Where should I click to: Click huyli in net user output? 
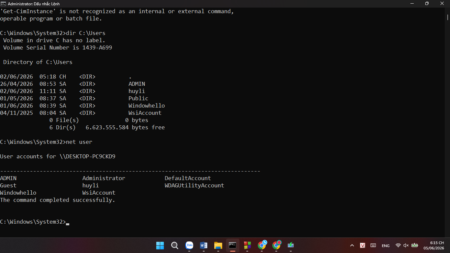point(91,185)
